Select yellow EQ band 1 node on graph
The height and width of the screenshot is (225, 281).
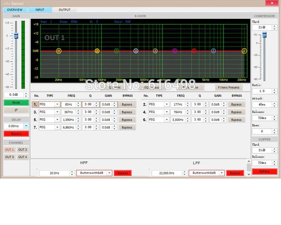[97, 51]
